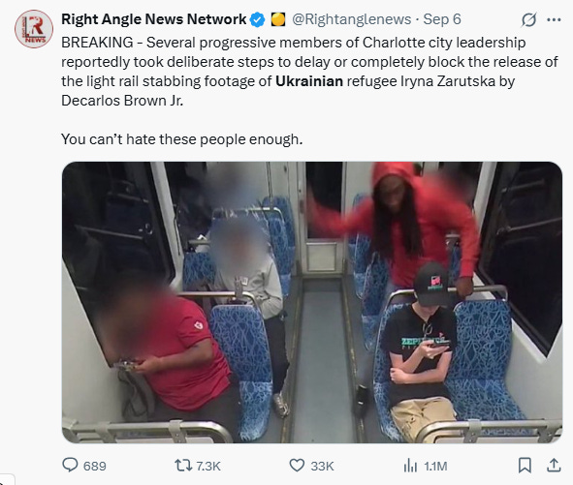Open the view analytics bar-chart icon
The image size is (573, 485).
(x=410, y=466)
